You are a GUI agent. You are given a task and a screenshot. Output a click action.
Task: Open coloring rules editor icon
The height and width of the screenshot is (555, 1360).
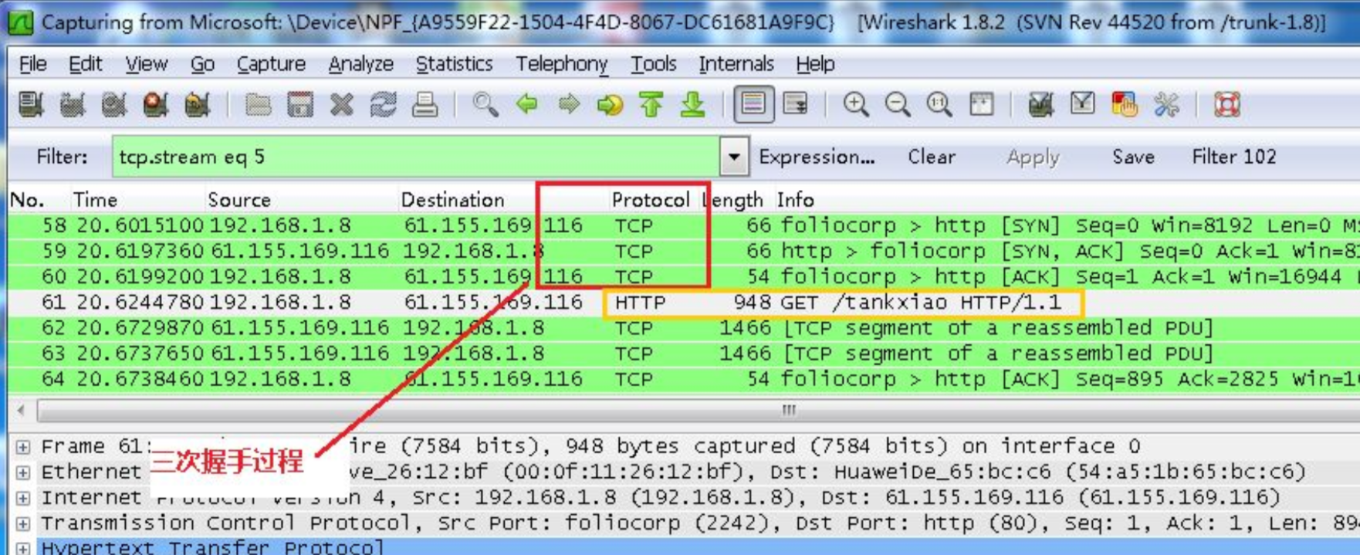[x=1124, y=104]
